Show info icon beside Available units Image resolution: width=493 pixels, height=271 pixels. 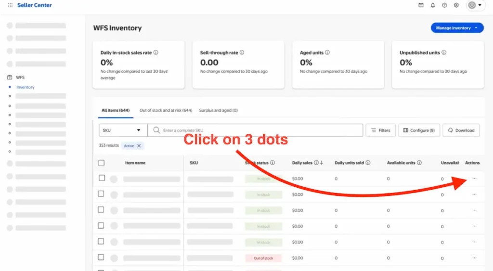(x=419, y=163)
